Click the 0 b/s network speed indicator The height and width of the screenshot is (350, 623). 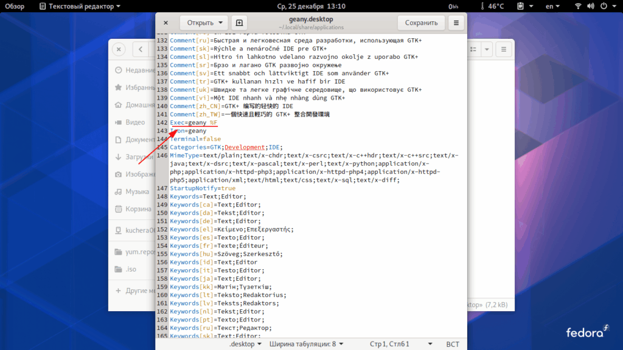coord(453,6)
